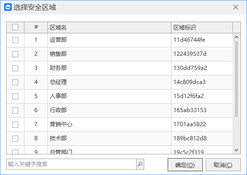Click the 取消(C) button
247x175 pixels.
pyautogui.click(x=223, y=165)
